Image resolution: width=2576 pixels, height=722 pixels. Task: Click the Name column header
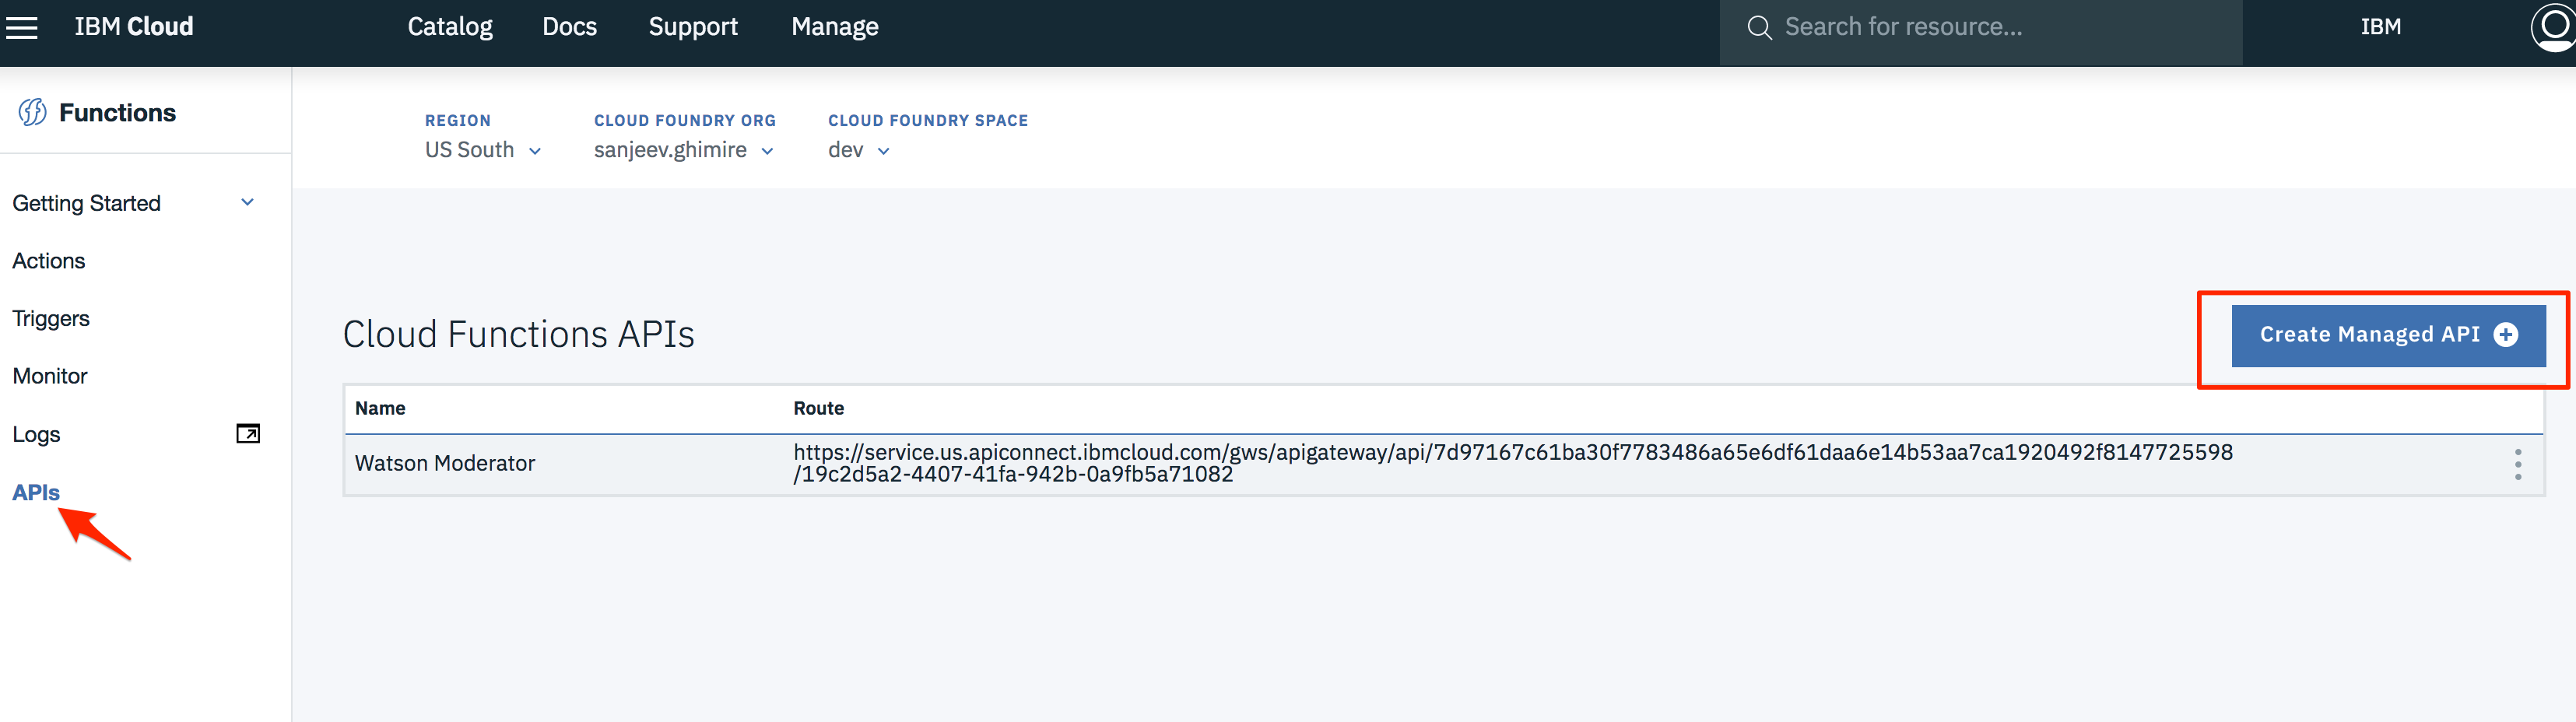tap(380, 408)
